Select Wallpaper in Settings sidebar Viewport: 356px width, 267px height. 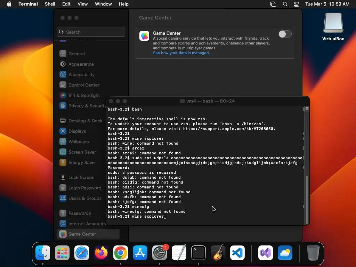point(82,142)
